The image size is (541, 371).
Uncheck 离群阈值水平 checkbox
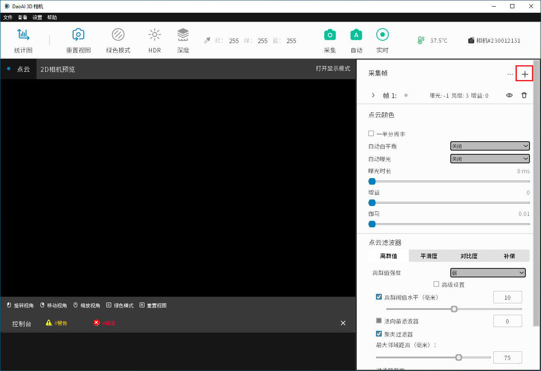click(x=379, y=297)
